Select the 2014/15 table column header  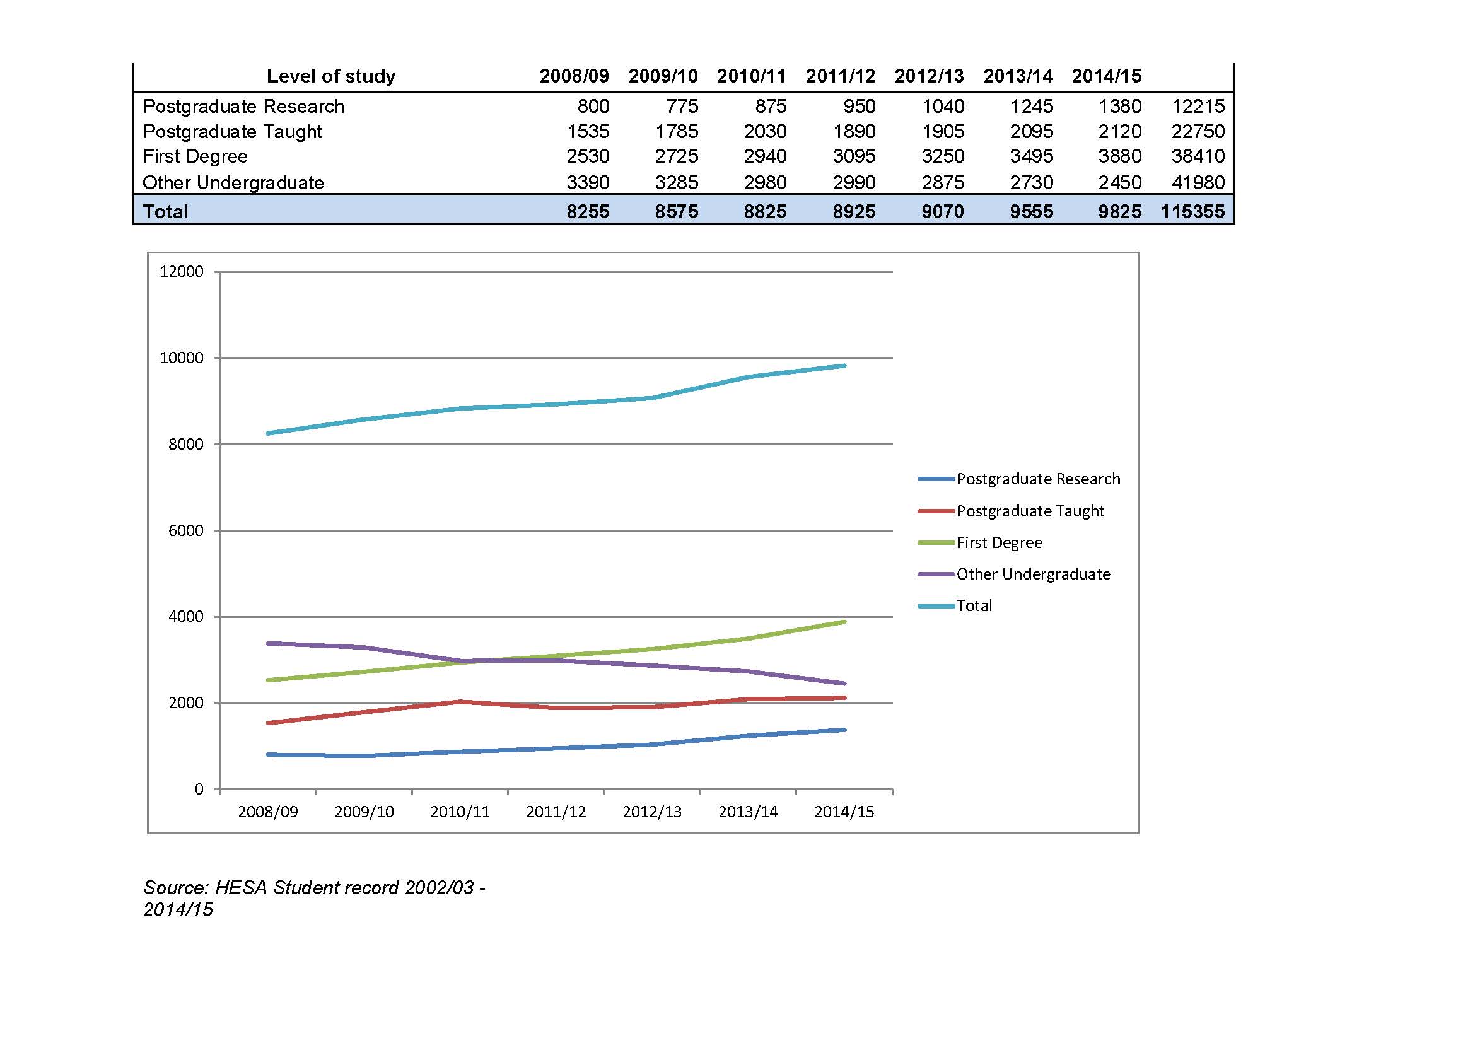[x=1106, y=76]
